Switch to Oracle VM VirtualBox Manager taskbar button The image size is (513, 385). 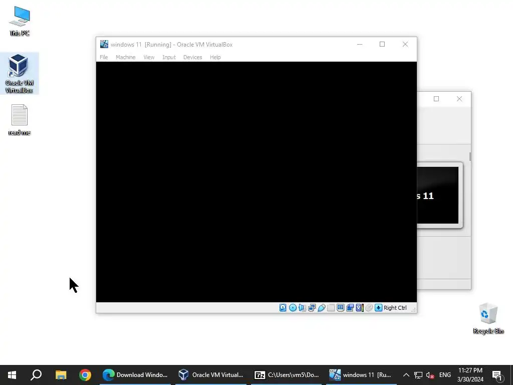(x=211, y=375)
